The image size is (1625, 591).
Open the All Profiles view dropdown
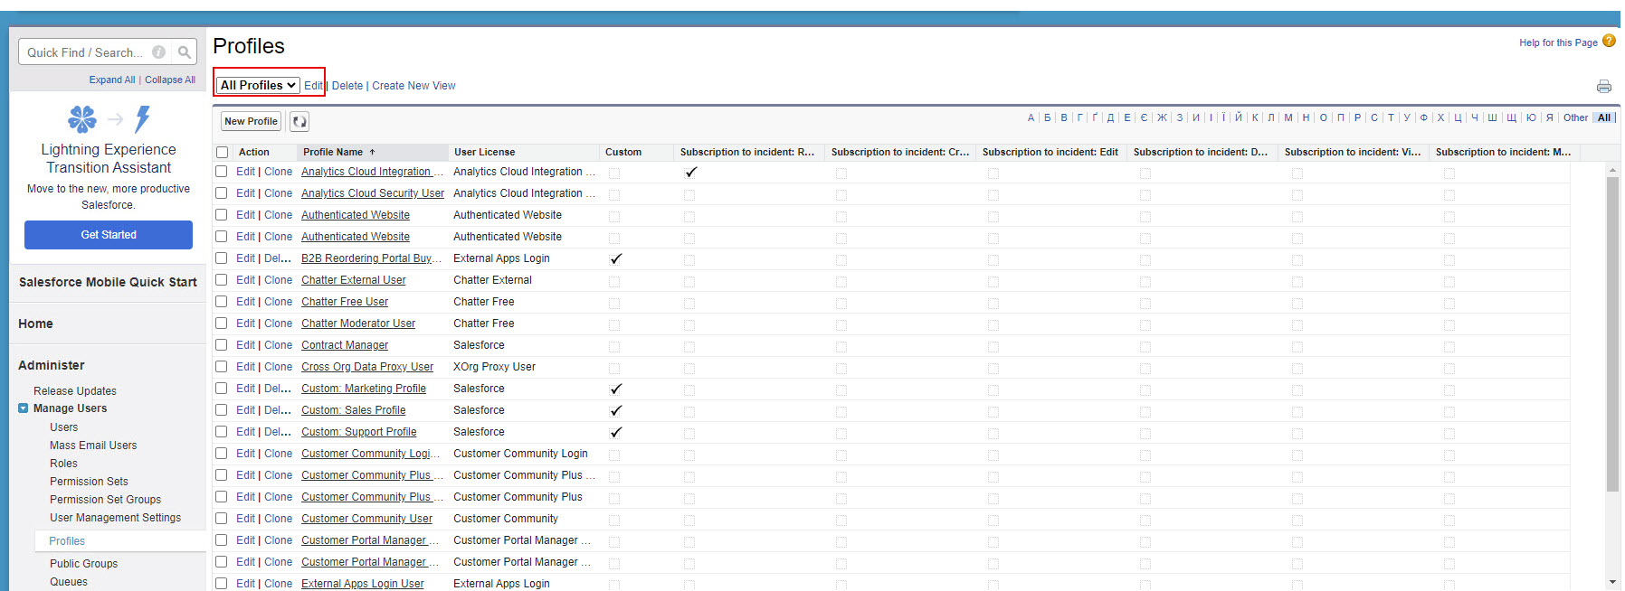click(x=258, y=85)
